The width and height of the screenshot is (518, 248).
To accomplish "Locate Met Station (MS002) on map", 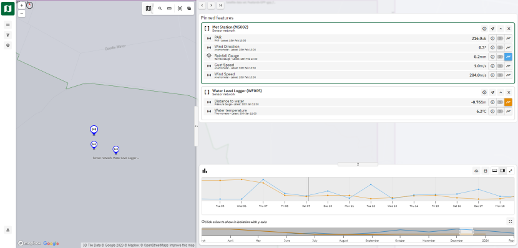I will coord(492,29).
